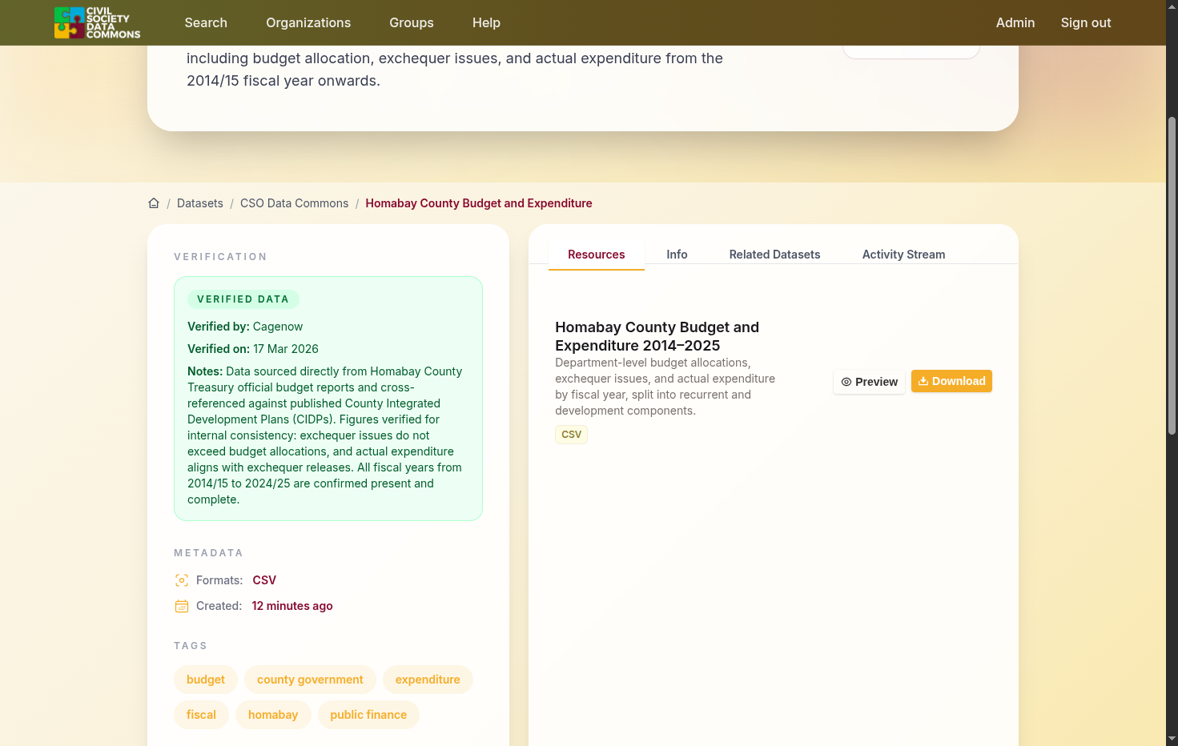The width and height of the screenshot is (1178, 746).
Task: Select the county government tag
Action: pos(310,680)
